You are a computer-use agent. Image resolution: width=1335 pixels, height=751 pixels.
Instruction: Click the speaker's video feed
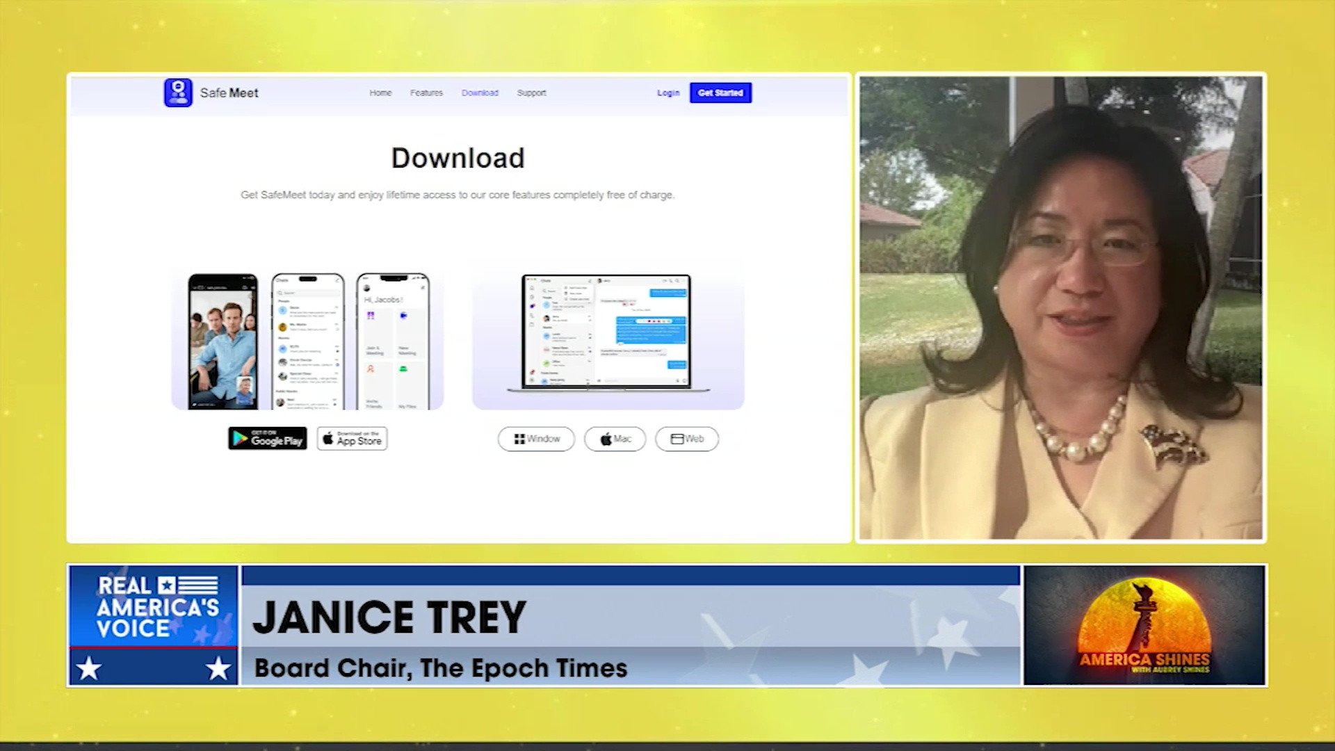(1060, 307)
